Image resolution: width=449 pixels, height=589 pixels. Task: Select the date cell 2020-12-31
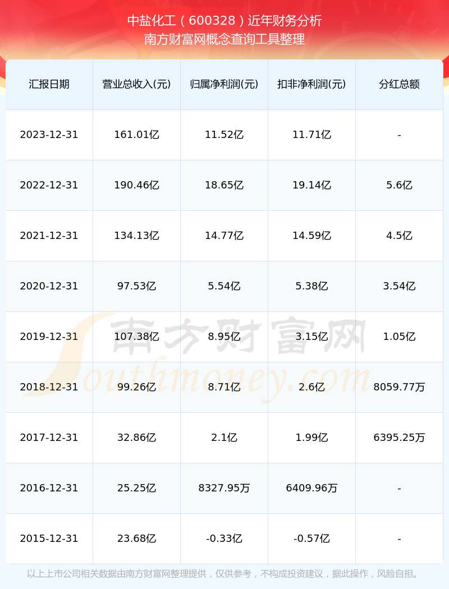point(49,286)
